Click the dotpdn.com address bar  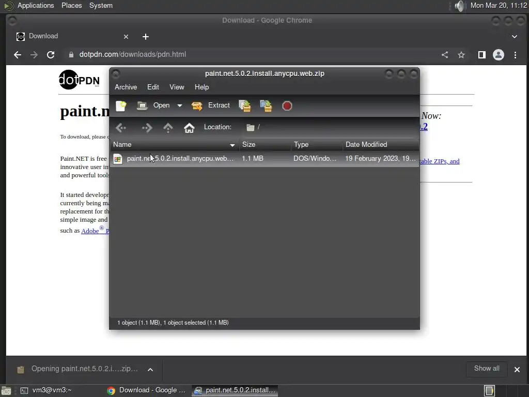[x=250, y=55]
